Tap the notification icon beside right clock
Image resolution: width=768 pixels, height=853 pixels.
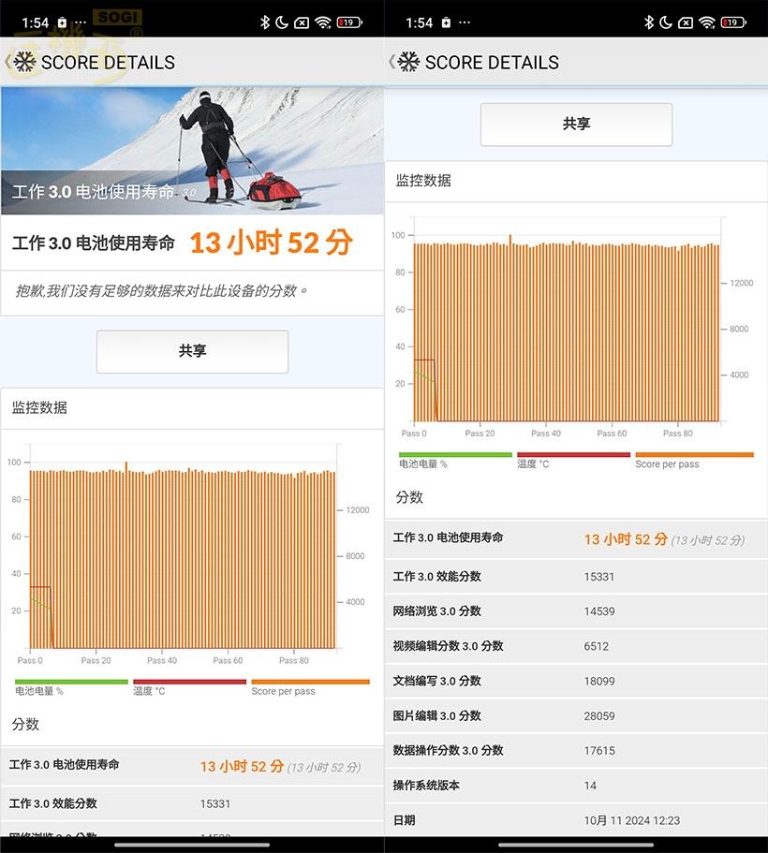[446, 22]
